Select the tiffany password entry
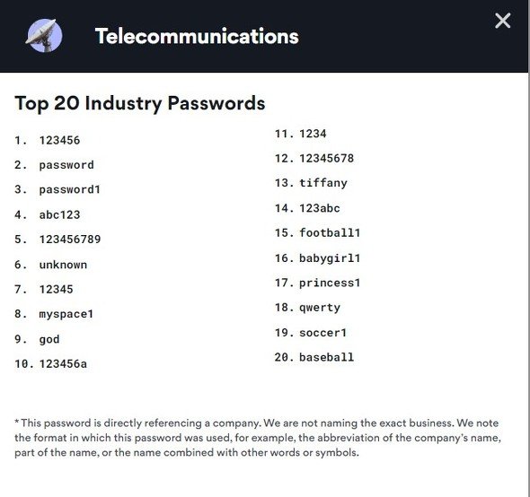 (323, 183)
